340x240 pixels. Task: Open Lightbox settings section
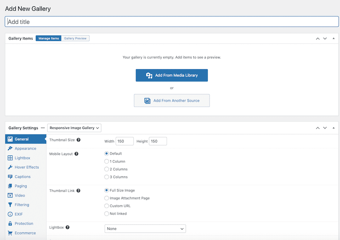26,158
